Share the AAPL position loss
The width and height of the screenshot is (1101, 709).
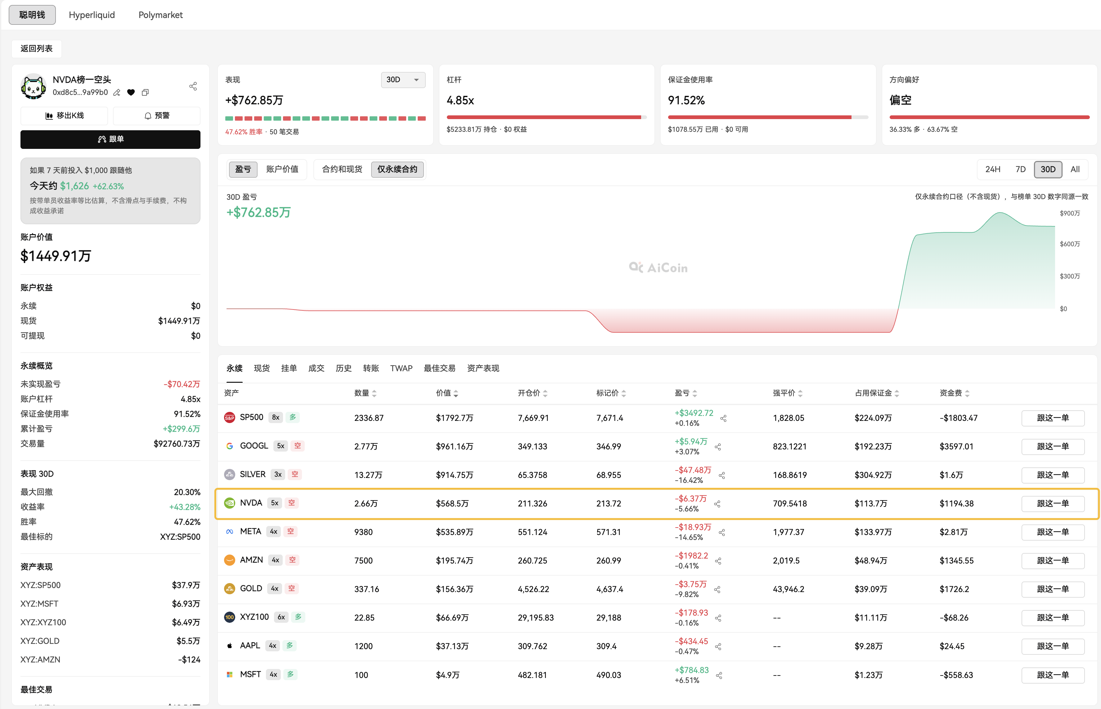(718, 646)
